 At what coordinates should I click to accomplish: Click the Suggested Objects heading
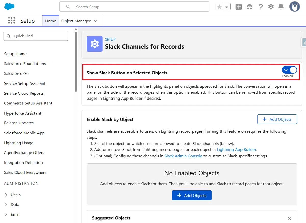coord(111,218)
